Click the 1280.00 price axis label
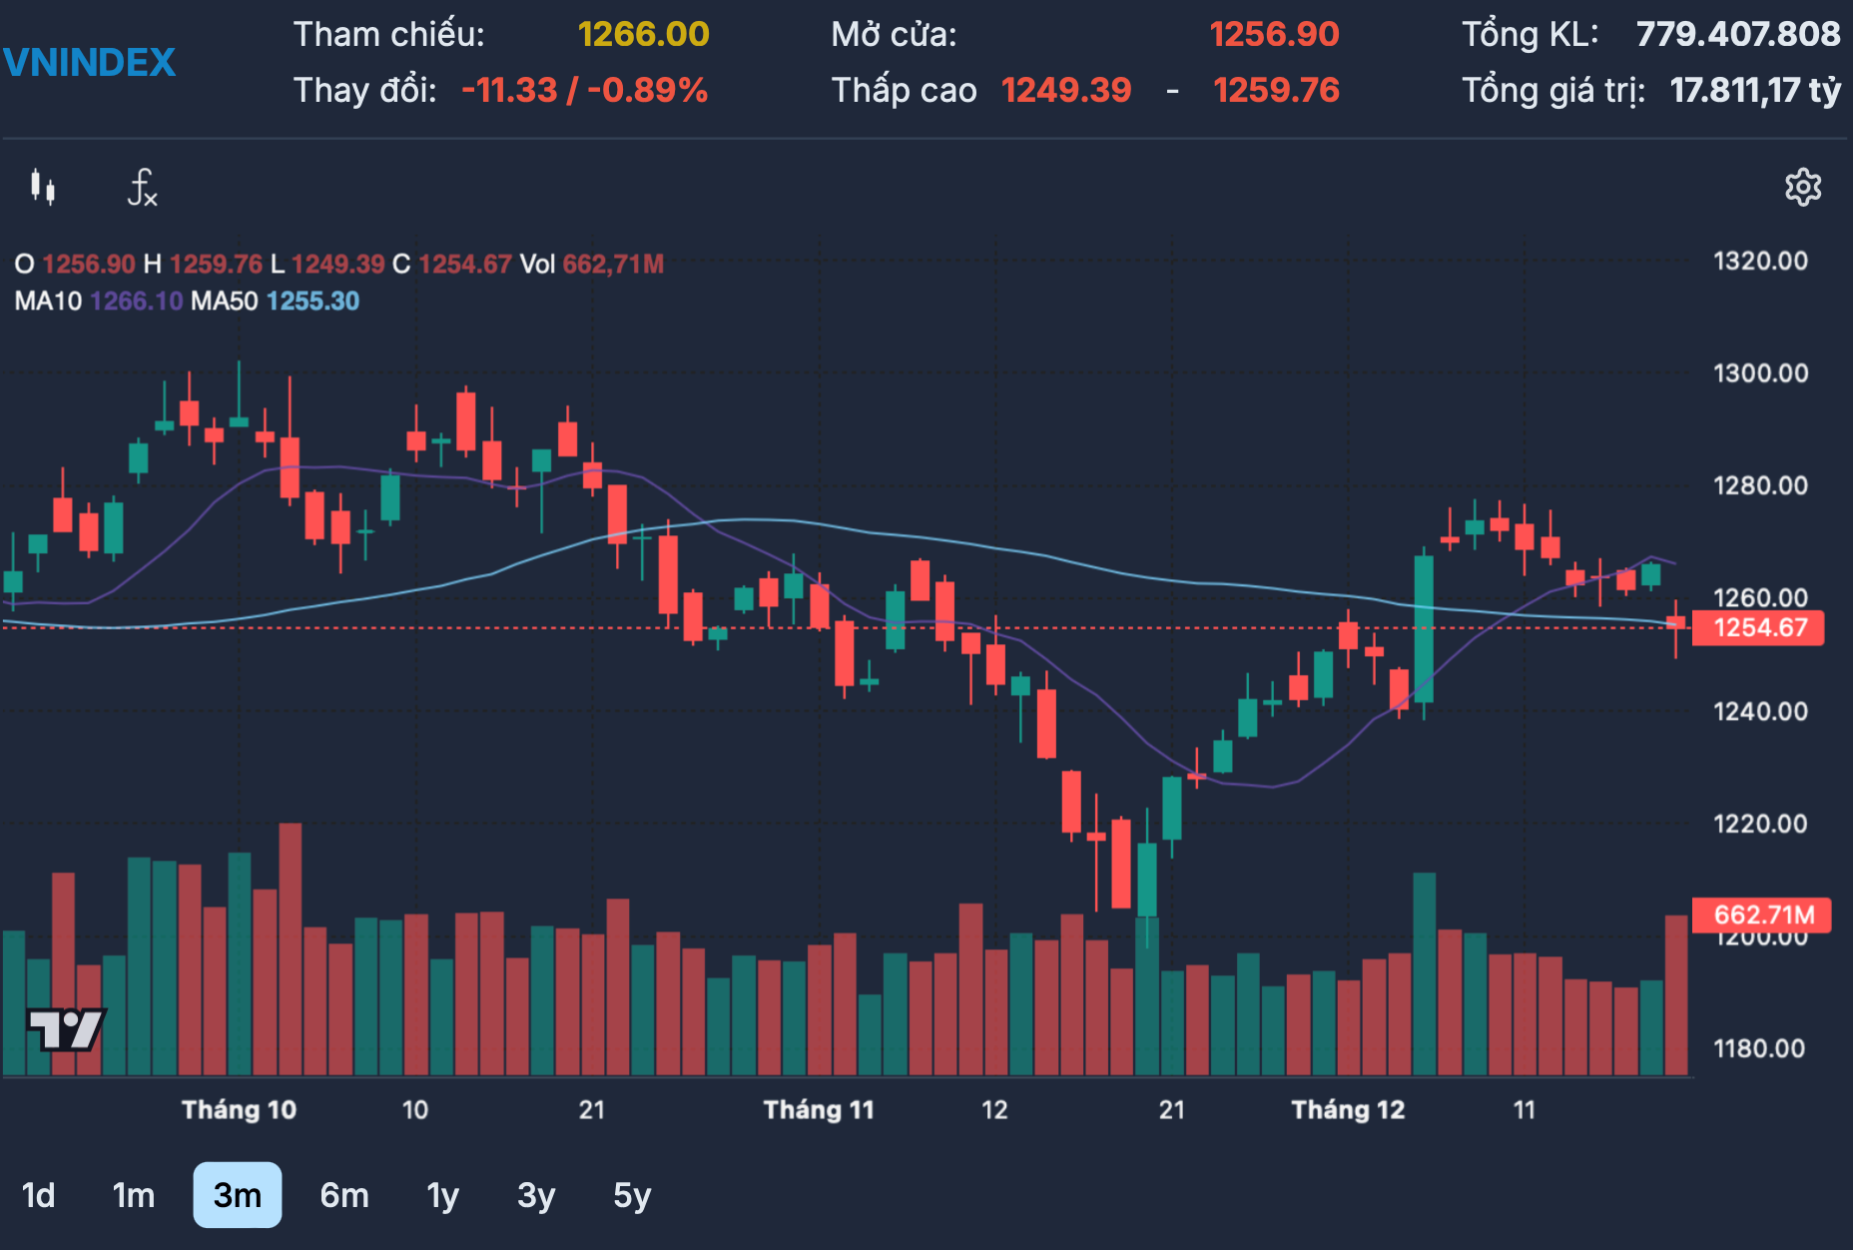This screenshot has width=1853, height=1250. click(x=1760, y=486)
